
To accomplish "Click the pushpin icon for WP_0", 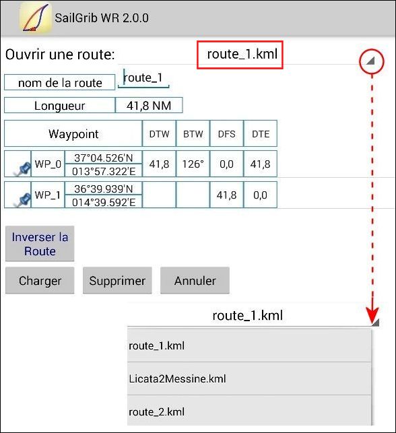I will click(23, 168).
